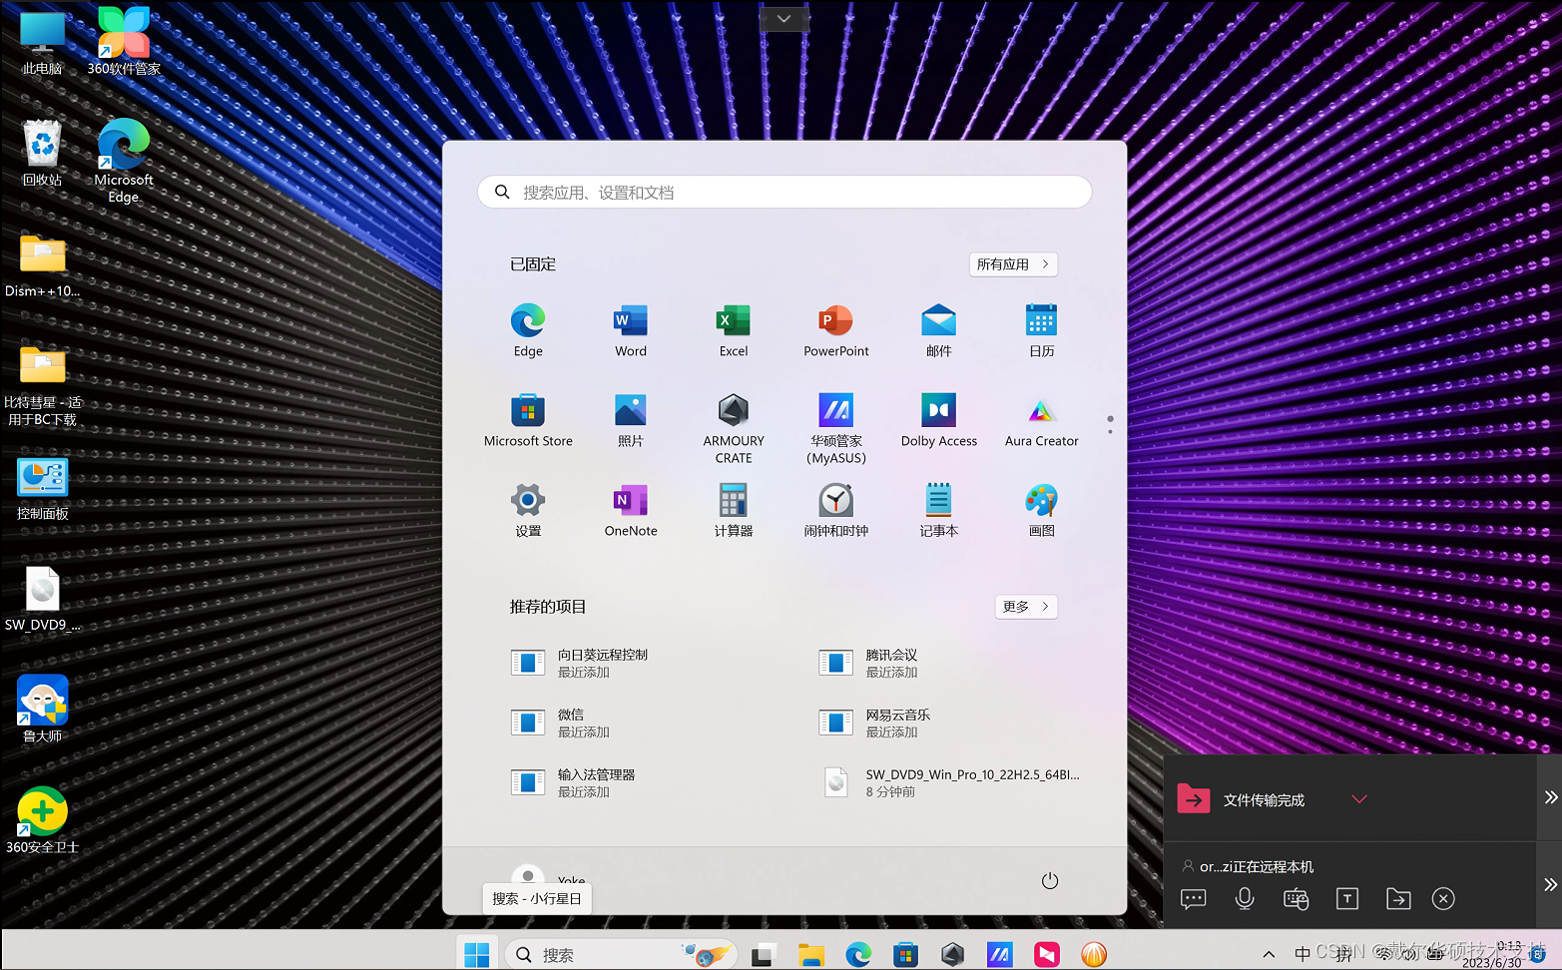Select 此电脑 desktop icon
Viewport: 1562px width, 970px height.
[x=42, y=43]
